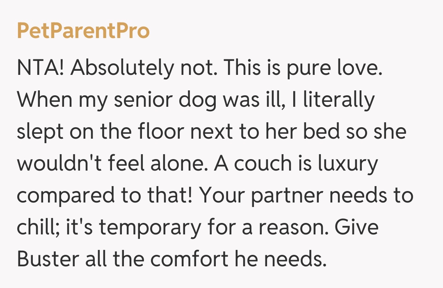Viewport: 443px width, 288px height.
Task: Open the PetParentPro user profile
Action: pos(83,31)
